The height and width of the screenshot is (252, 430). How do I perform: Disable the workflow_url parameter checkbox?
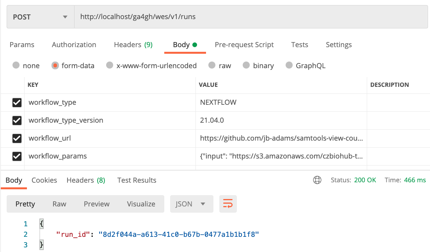(x=16, y=138)
